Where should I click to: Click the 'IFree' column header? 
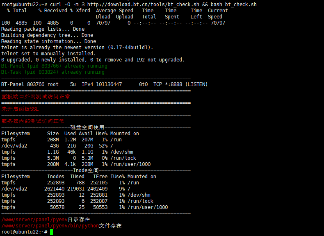pos(100,177)
